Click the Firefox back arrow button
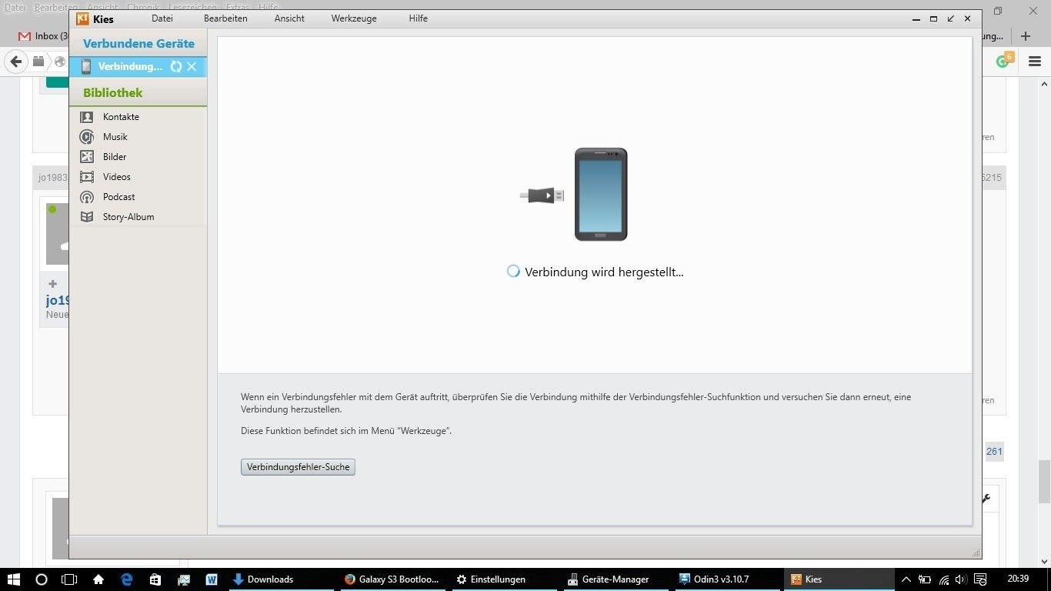Image resolution: width=1051 pixels, height=591 pixels. coord(15,62)
